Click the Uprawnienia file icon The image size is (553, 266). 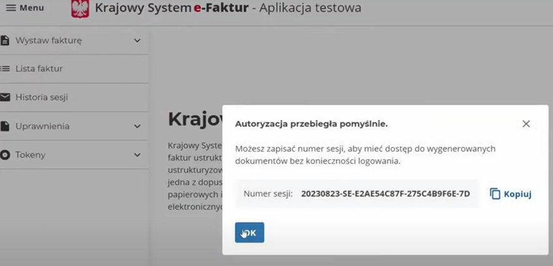pyautogui.click(x=5, y=126)
